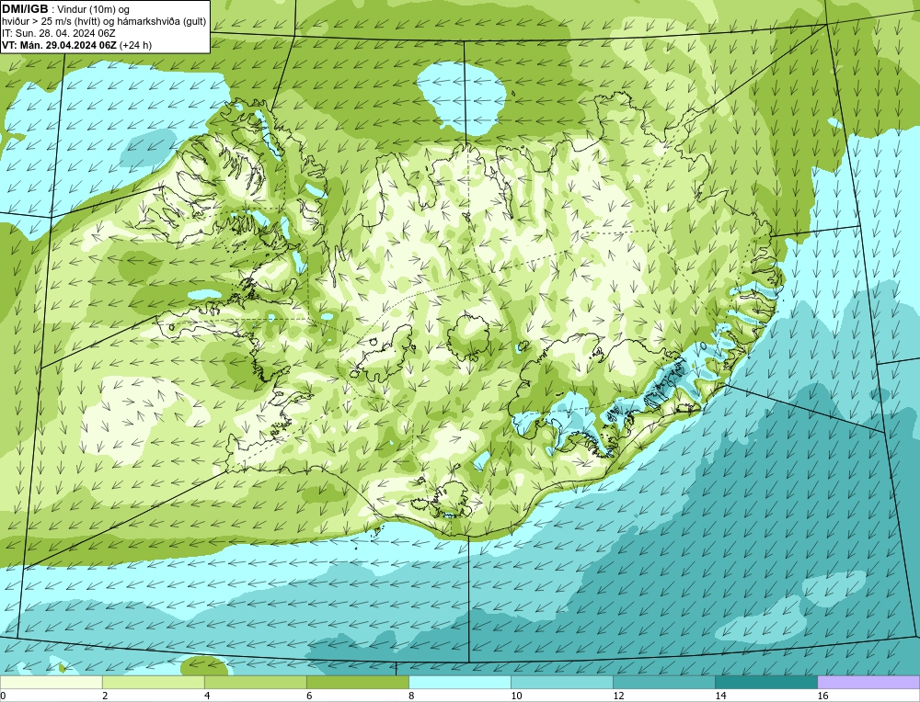
Task: Click the '(+24 h)' forecast offset text
Action: click(x=135, y=45)
